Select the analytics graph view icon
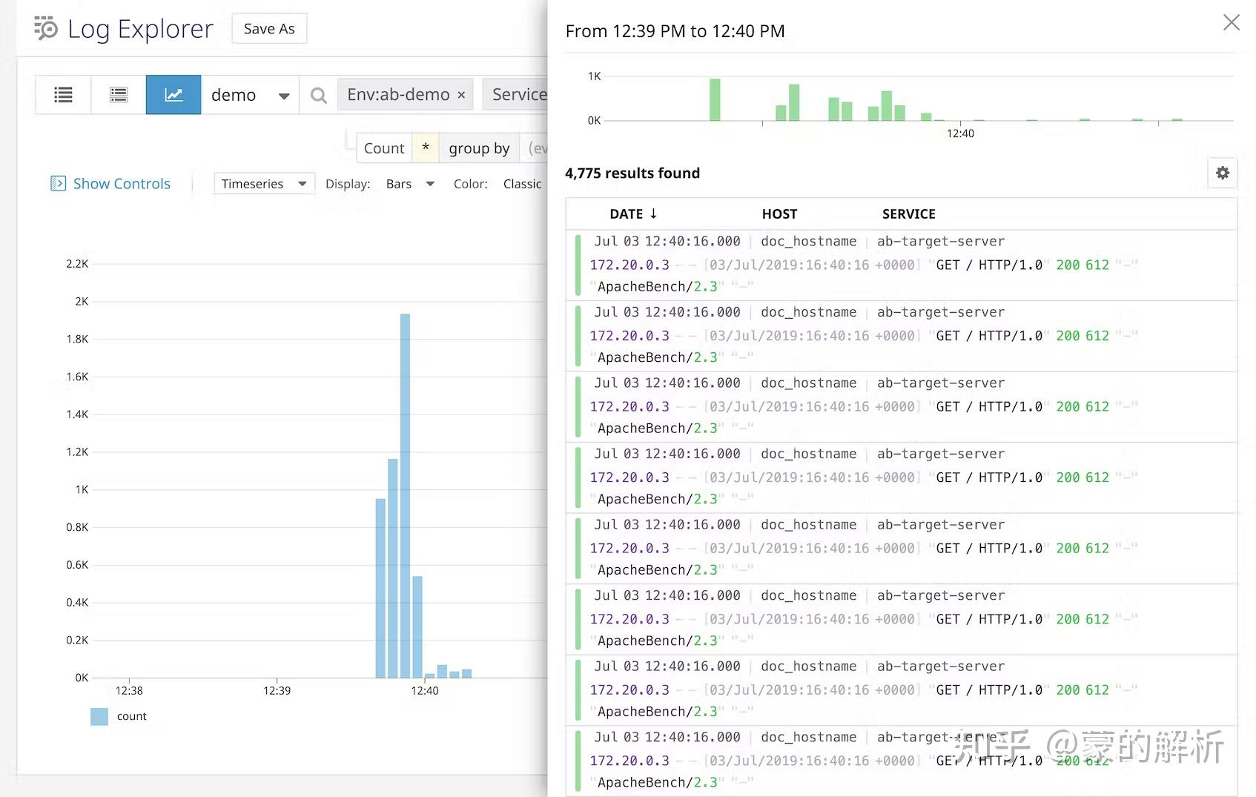Image resolution: width=1256 pixels, height=797 pixels. 173,95
